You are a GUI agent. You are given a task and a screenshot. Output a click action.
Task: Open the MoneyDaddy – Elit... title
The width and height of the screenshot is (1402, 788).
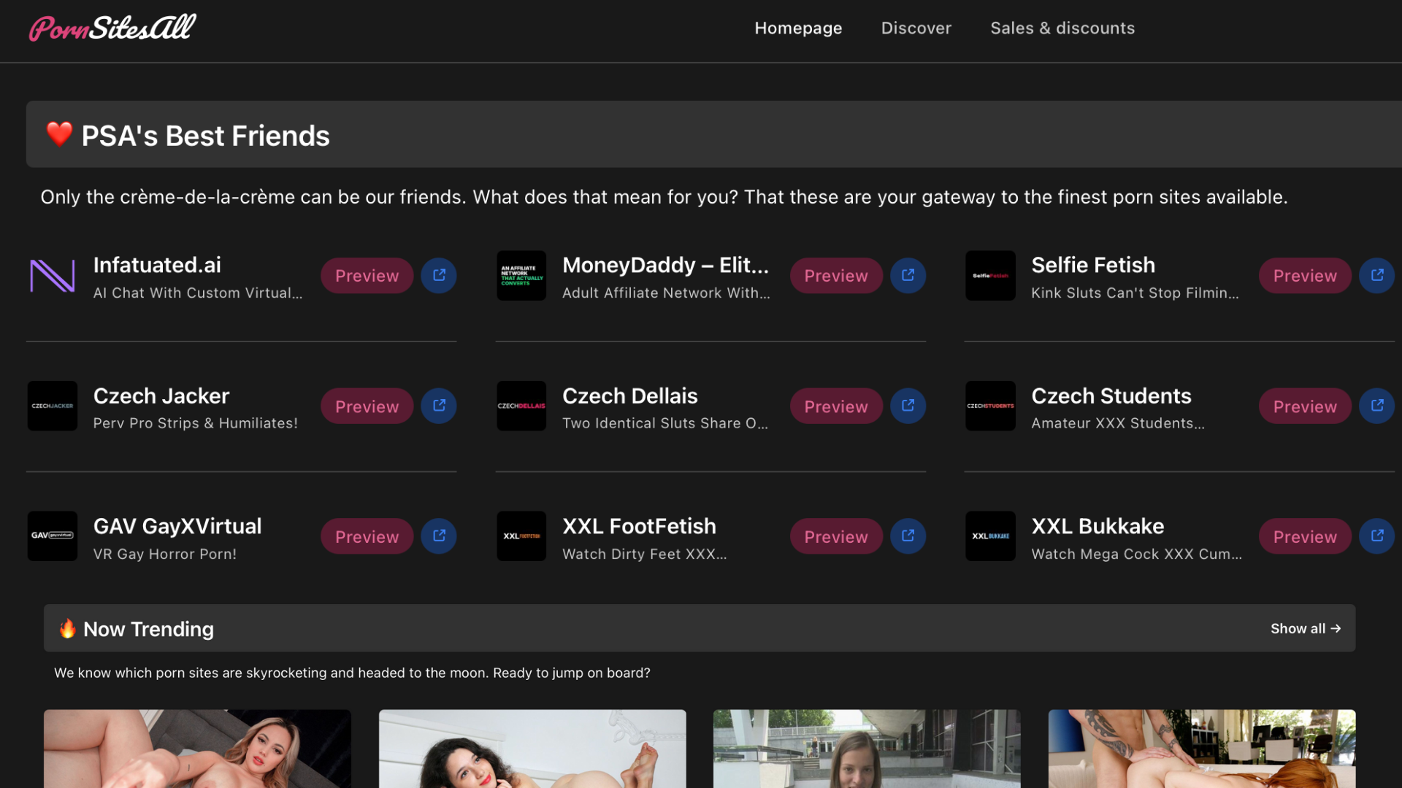click(665, 265)
